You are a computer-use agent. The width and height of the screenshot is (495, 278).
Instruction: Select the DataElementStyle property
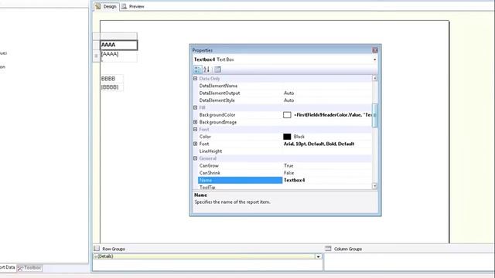(x=217, y=100)
